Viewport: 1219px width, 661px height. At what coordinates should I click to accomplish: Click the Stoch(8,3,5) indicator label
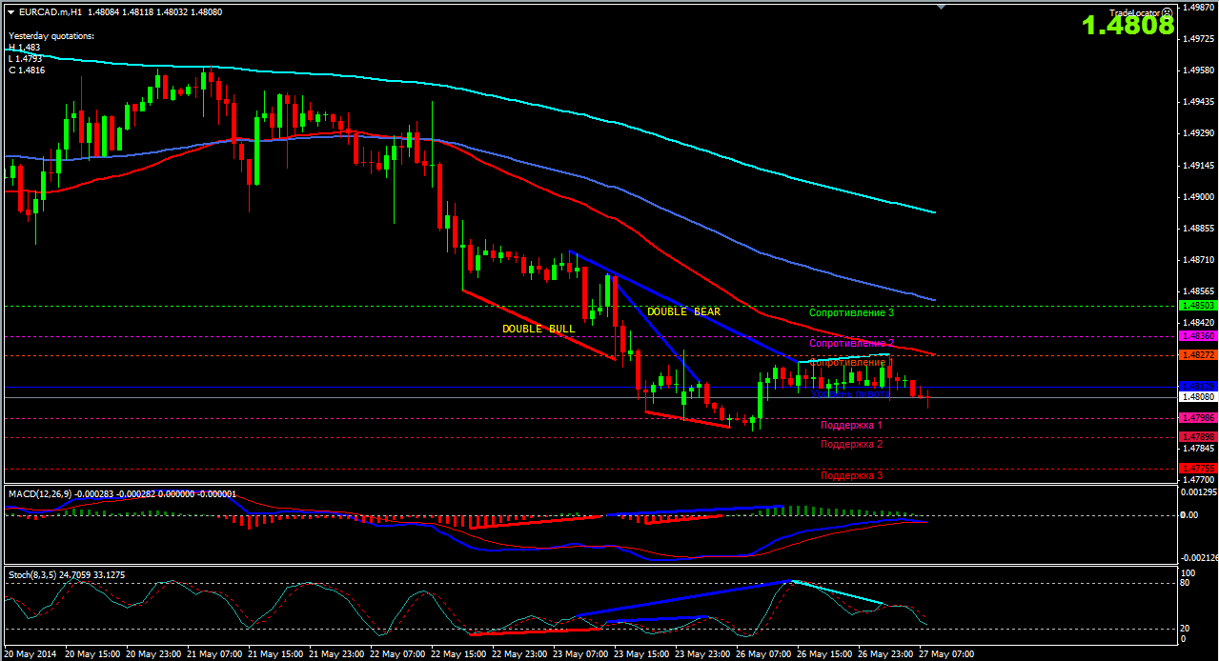tap(33, 575)
